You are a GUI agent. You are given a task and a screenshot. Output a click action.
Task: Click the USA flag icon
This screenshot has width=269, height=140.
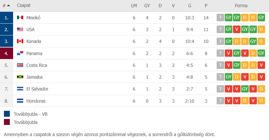tap(20, 30)
